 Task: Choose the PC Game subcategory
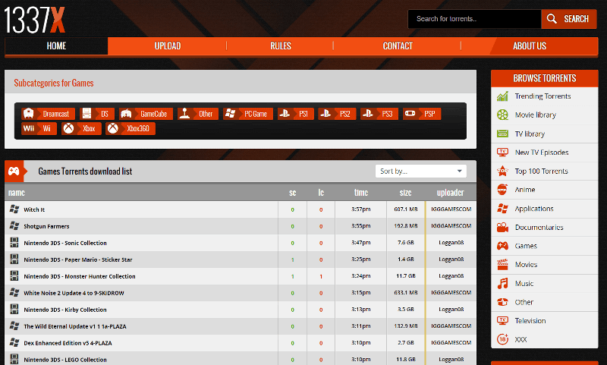tap(248, 114)
